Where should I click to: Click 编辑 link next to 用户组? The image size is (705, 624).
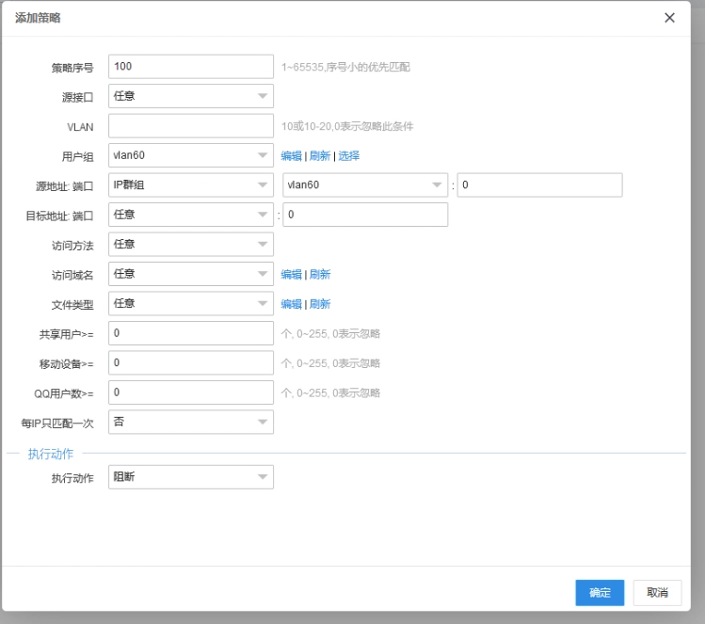(x=291, y=156)
